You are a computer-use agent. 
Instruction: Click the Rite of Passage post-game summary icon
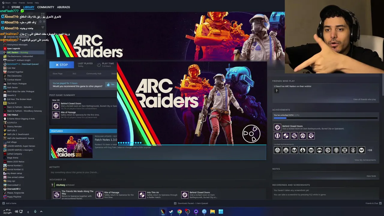(56, 115)
